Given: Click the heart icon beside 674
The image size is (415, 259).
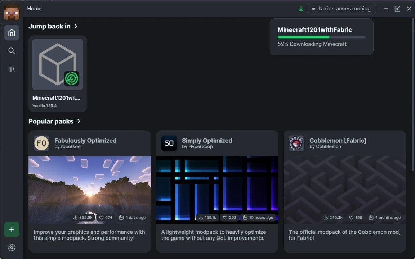Looking at the screenshot, I should [x=101, y=218].
